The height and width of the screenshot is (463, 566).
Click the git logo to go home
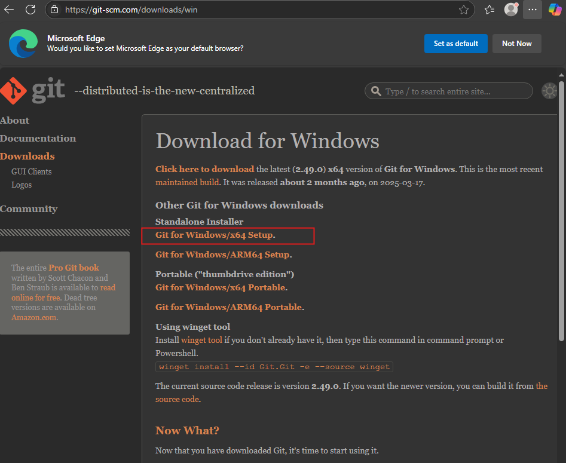tap(32, 91)
